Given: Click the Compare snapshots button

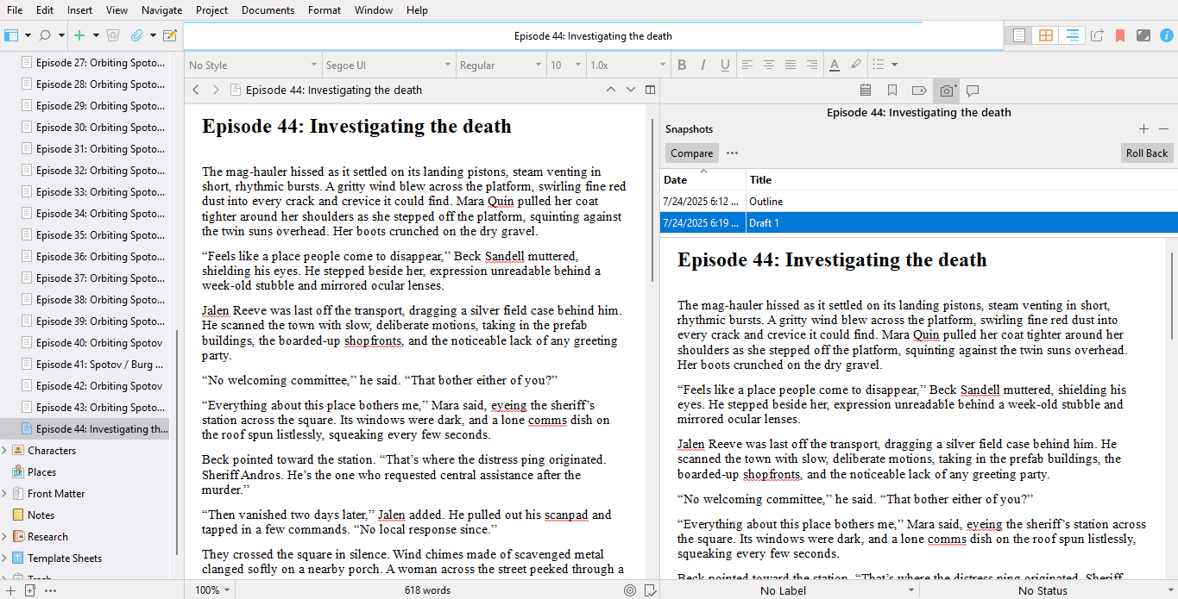Looking at the screenshot, I should 691,153.
